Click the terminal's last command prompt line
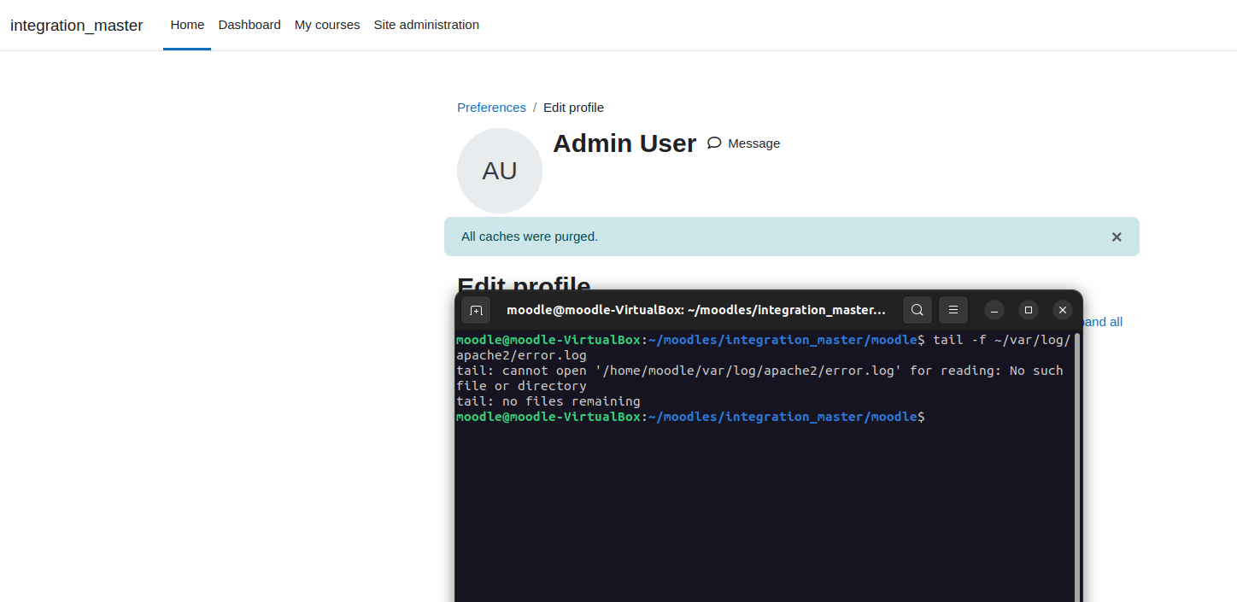 tap(690, 417)
